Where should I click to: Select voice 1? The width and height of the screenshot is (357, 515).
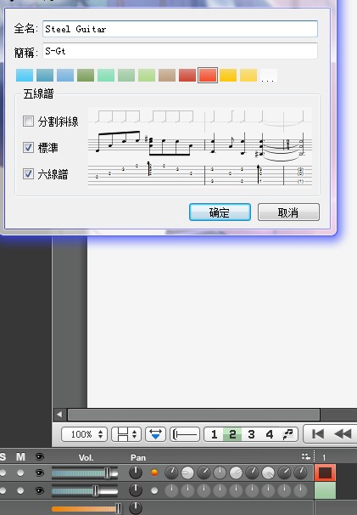click(214, 434)
